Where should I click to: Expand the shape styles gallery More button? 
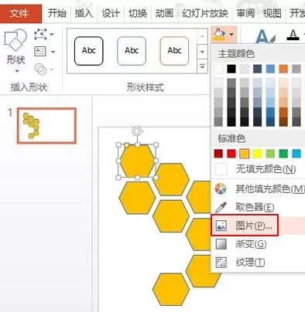click(202, 66)
